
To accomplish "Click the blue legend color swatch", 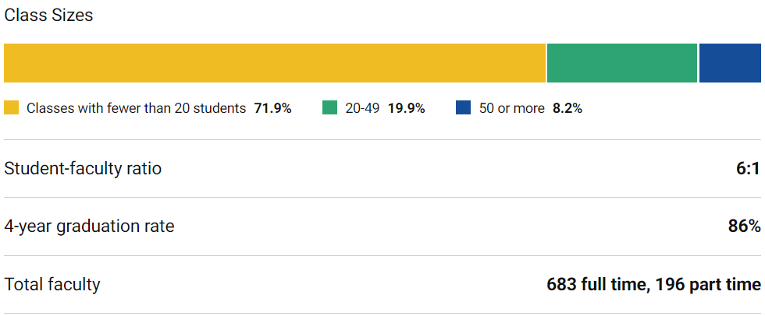I will 463,107.
